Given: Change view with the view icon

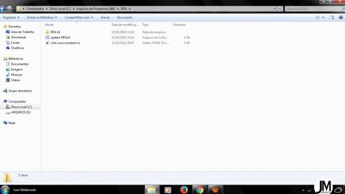Looking at the screenshot, I should pyautogui.click(x=318, y=17).
